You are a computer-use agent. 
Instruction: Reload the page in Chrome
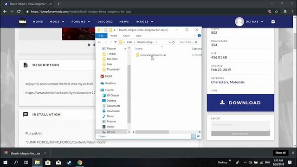tap(19, 12)
